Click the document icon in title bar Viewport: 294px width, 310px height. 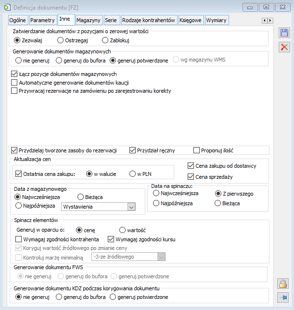[7, 8]
